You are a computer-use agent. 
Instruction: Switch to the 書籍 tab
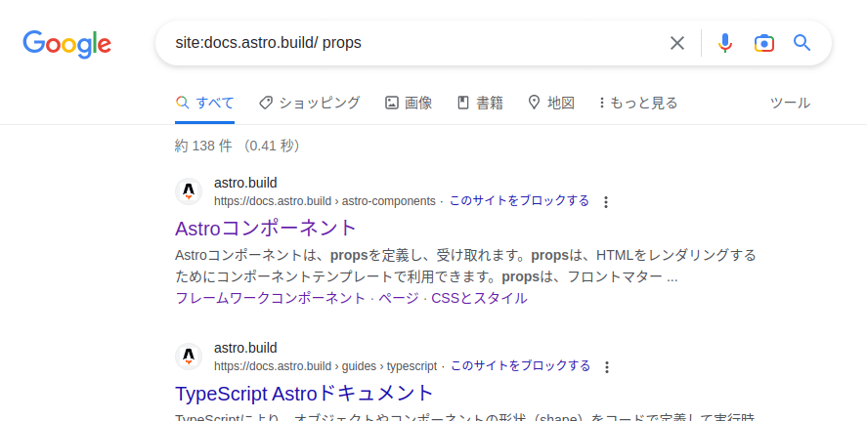480,103
